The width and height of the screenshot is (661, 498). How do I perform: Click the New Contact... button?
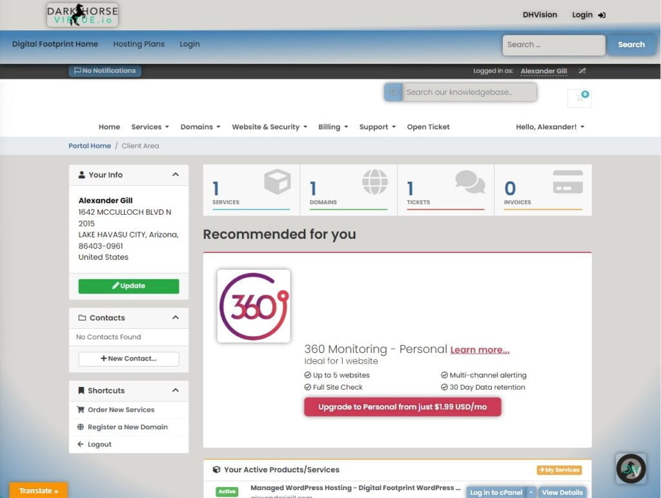[128, 359]
